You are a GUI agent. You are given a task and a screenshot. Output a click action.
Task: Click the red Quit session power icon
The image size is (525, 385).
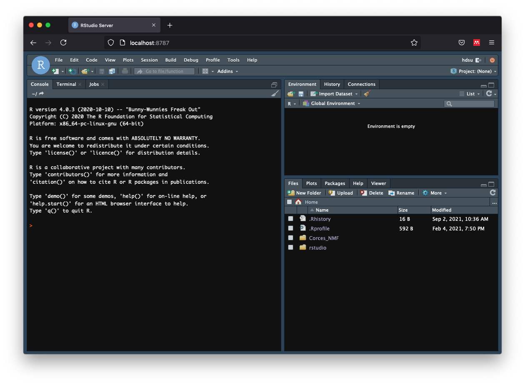(x=492, y=60)
